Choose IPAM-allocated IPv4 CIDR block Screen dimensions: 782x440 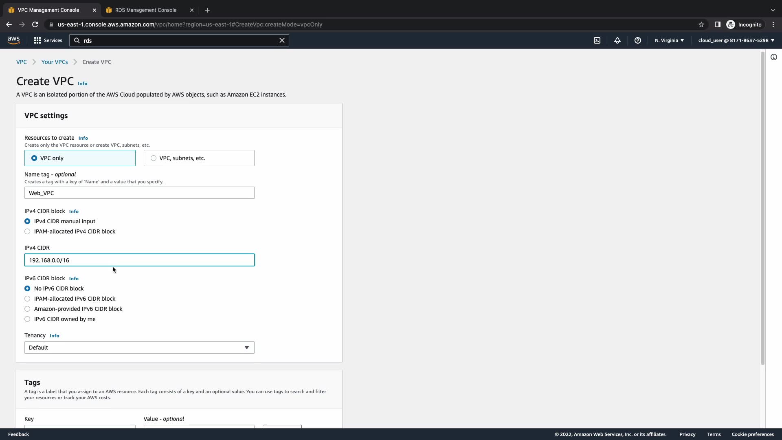click(x=27, y=231)
